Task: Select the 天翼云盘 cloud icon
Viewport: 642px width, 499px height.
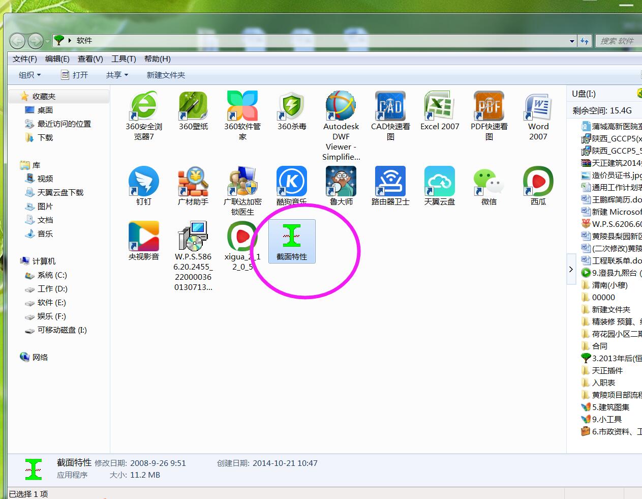Action: [x=440, y=181]
